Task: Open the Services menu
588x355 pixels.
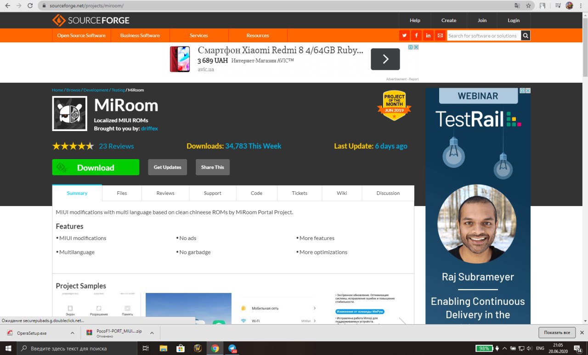Action: pyautogui.click(x=199, y=35)
